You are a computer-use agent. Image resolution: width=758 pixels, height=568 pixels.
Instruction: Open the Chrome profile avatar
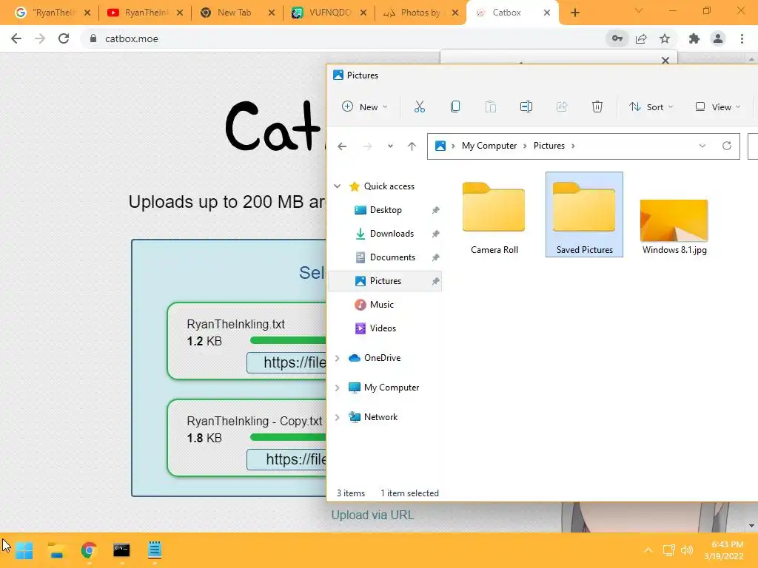click(718, 38)
